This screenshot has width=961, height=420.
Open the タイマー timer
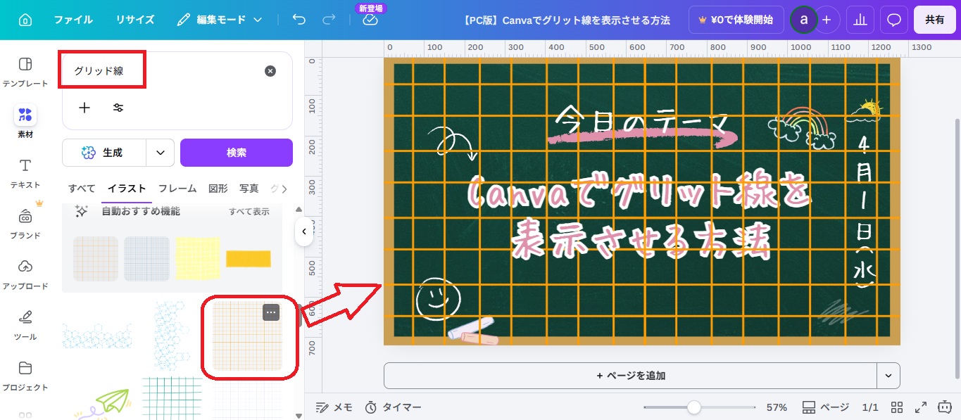[393, 407]
